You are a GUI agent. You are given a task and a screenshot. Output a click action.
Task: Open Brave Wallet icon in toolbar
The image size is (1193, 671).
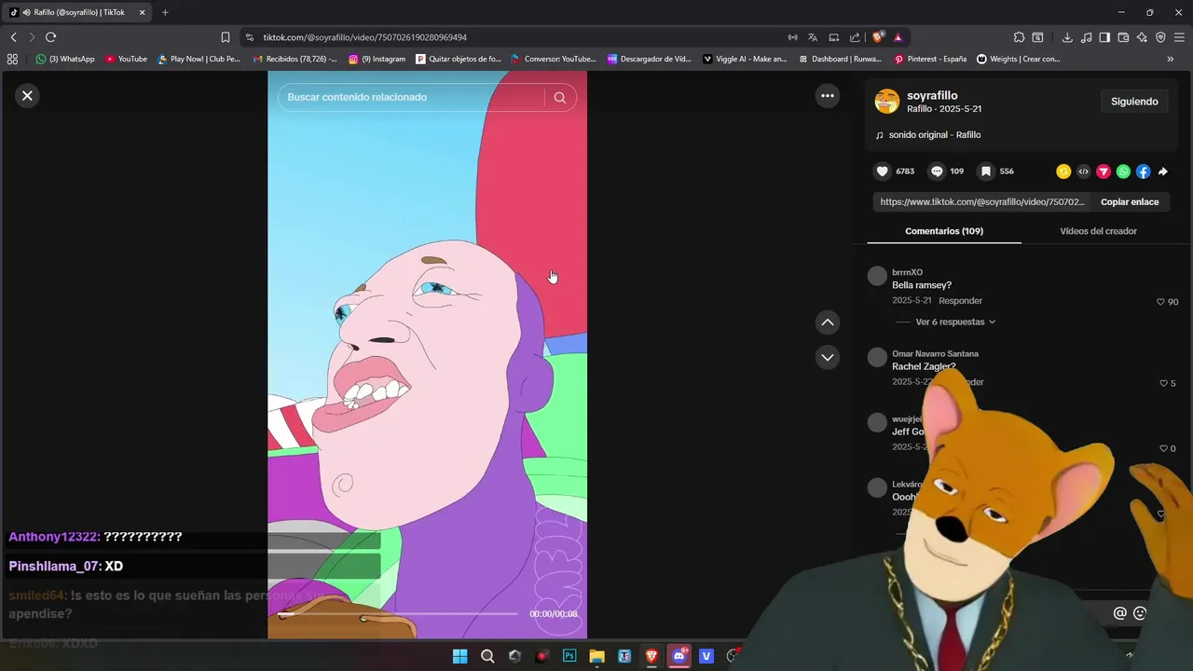pyautogui.click(x=1123, y=37)
